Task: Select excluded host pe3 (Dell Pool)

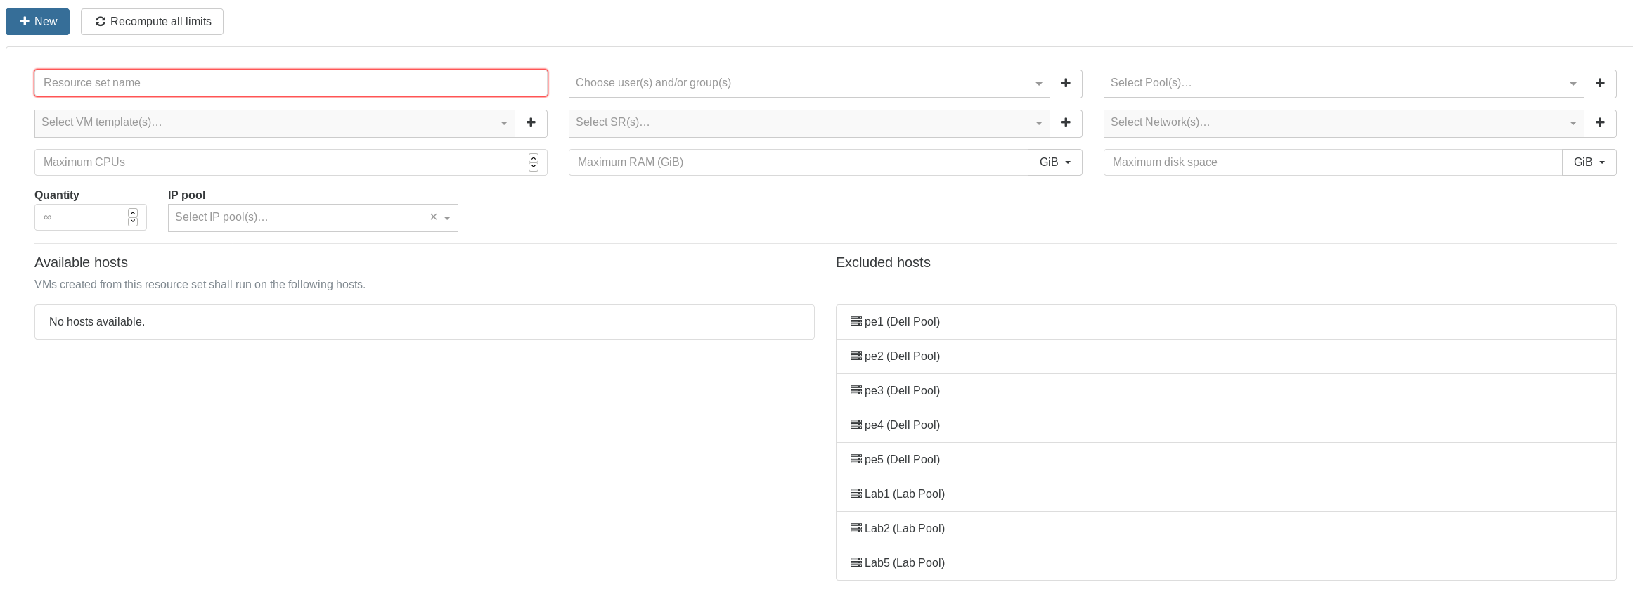Action: 902,391
